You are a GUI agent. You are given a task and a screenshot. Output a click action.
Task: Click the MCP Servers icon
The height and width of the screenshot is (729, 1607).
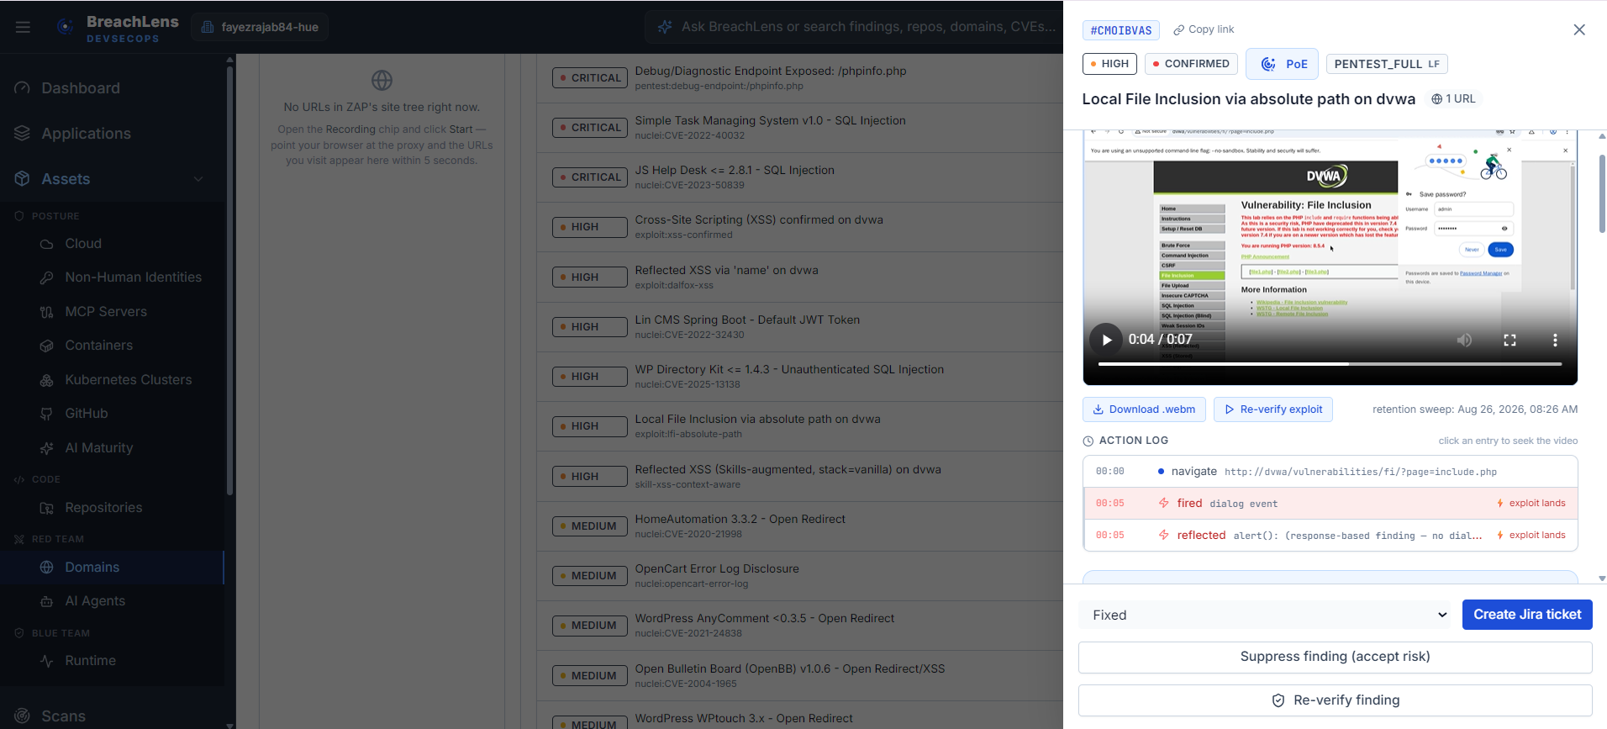pos(47,312)
